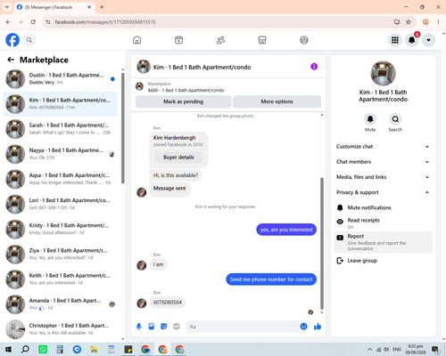The image size is (446, 356).
Task: Click the conversation list scrollbar
Action: click(x=123, y=127)
